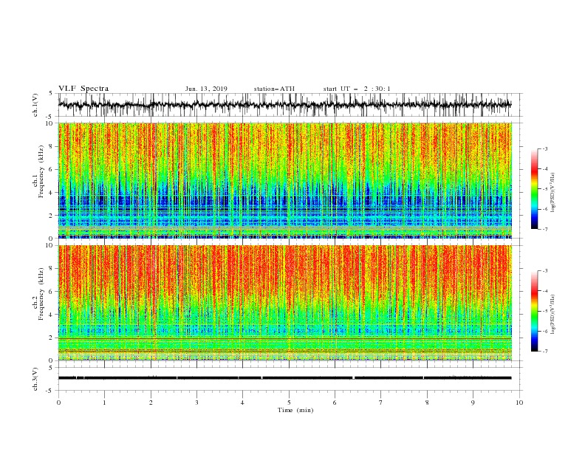This screenshot has height=452, width=585.
Task: Click time axis tick label "1"
Action: coord(104,403)
